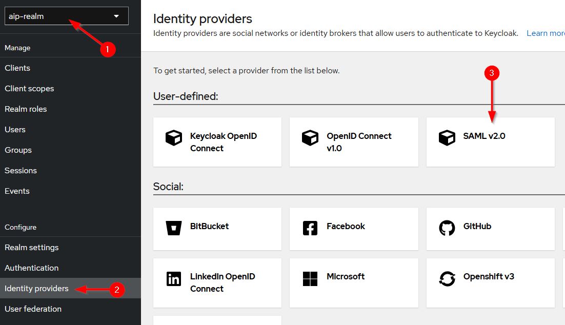Click the cube icon on Keycloak OpenID Connect card
The width and height of the screenshot is (565, 325).
[174, 138]
